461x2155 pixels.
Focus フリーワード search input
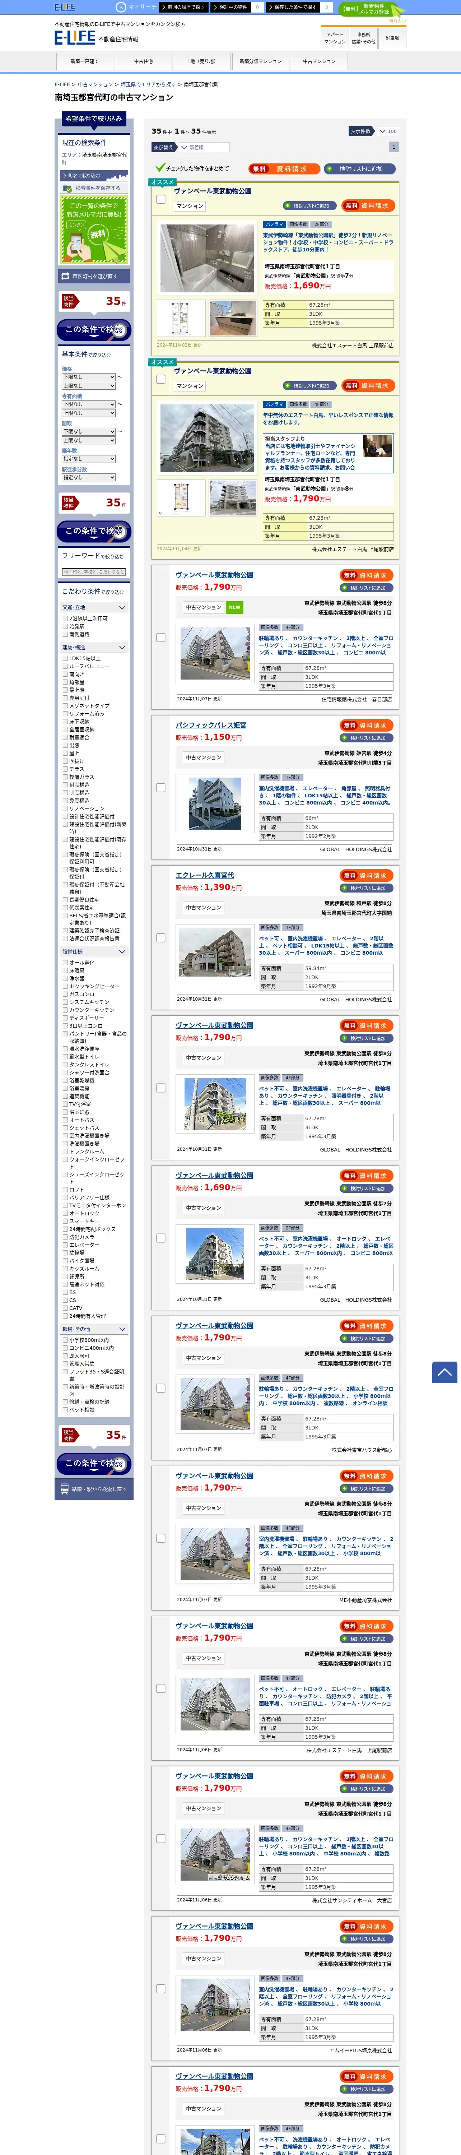94,572
